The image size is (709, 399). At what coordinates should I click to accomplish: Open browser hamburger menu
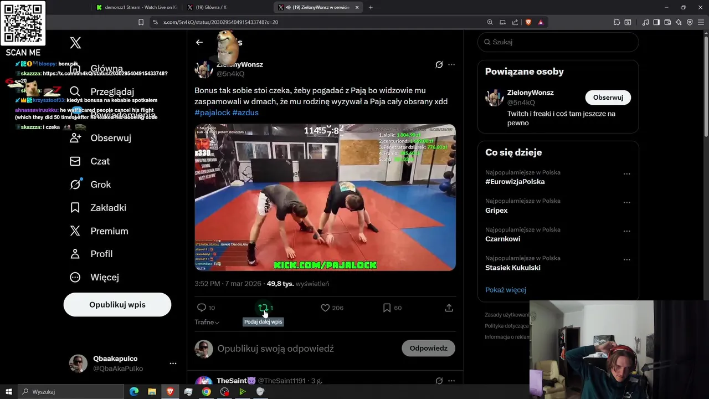[701, 22]
